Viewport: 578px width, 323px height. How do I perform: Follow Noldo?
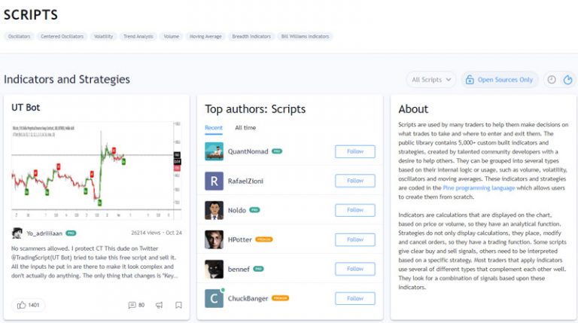point(355,210)
